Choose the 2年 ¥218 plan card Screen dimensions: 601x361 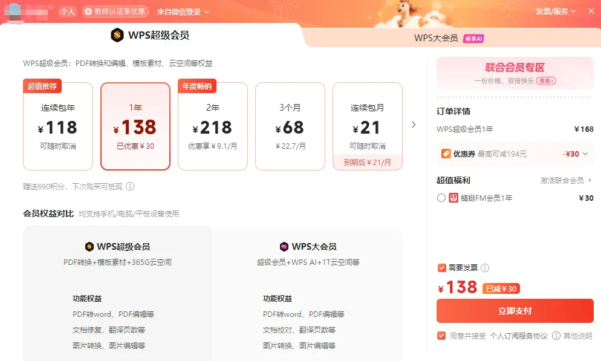pyautogui.click(x=213, y=126)
